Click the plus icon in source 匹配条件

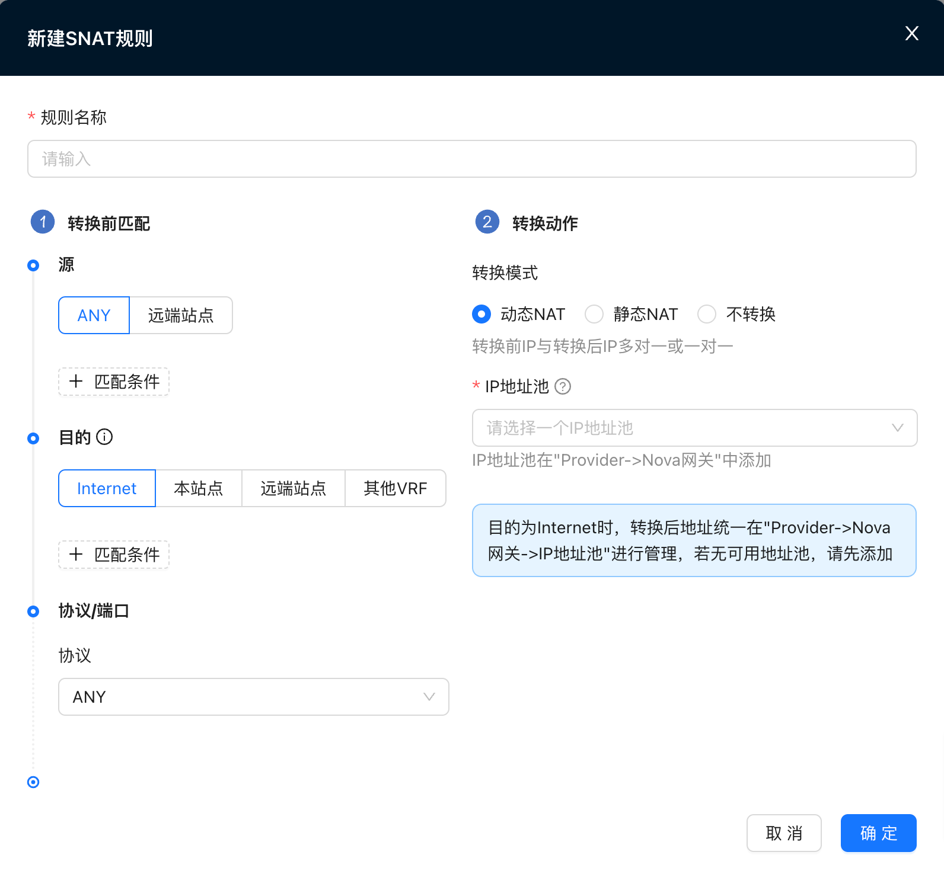coord(76,381)
